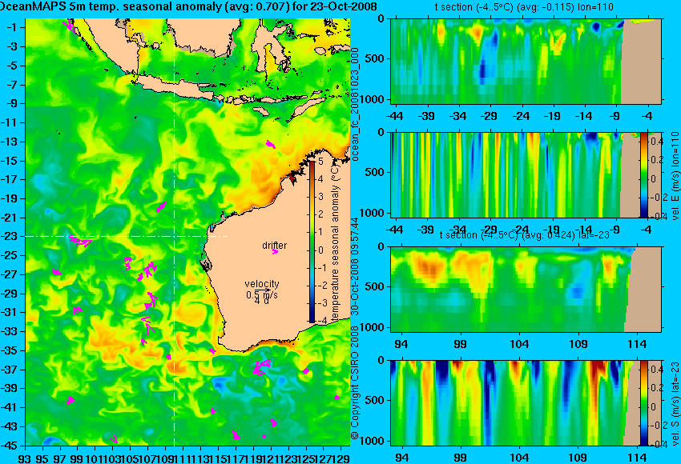This screenshot has height=464, width=681.
Task: Click the "ocean_fc_20081023_000" file label
Action: [355, 105]
